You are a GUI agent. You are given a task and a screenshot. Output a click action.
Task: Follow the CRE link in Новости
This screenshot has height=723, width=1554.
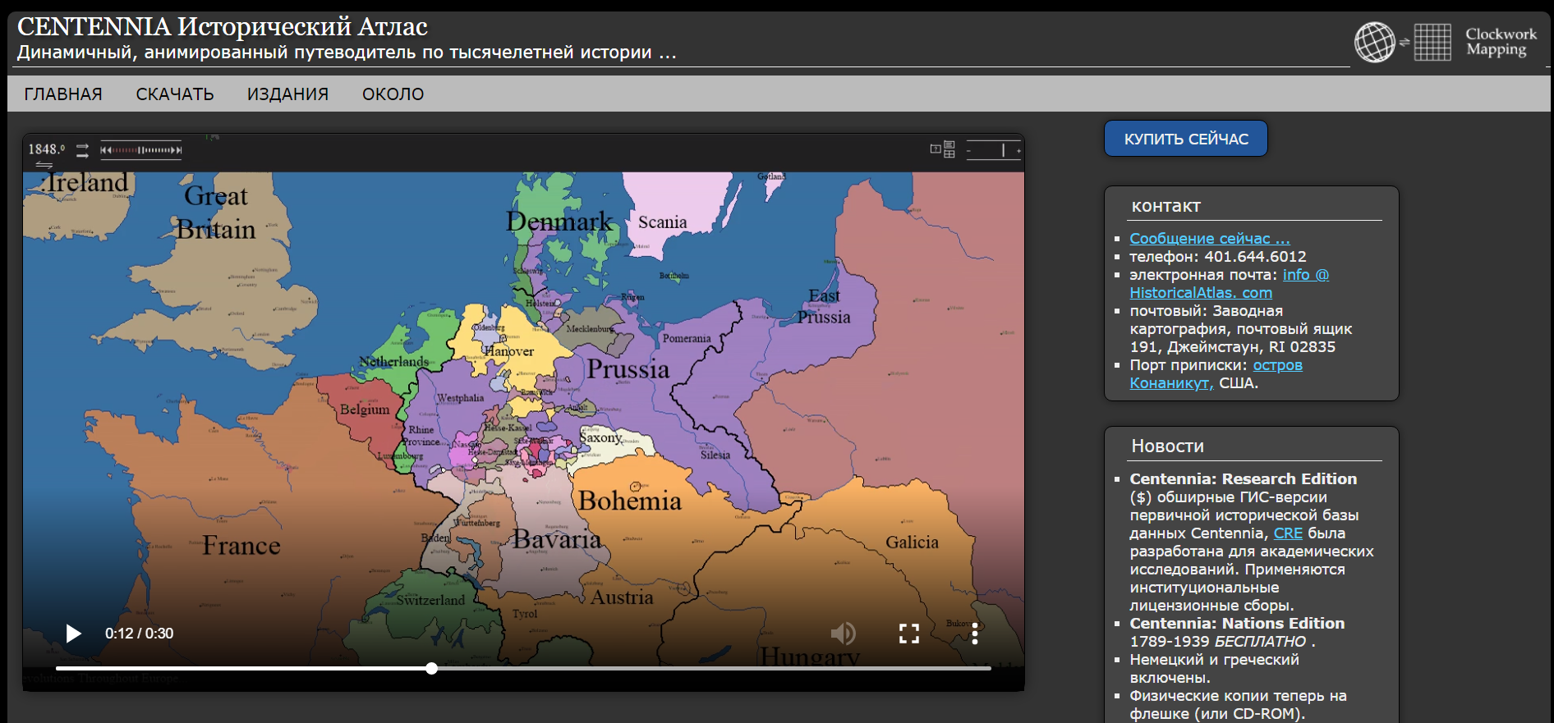1288,533
